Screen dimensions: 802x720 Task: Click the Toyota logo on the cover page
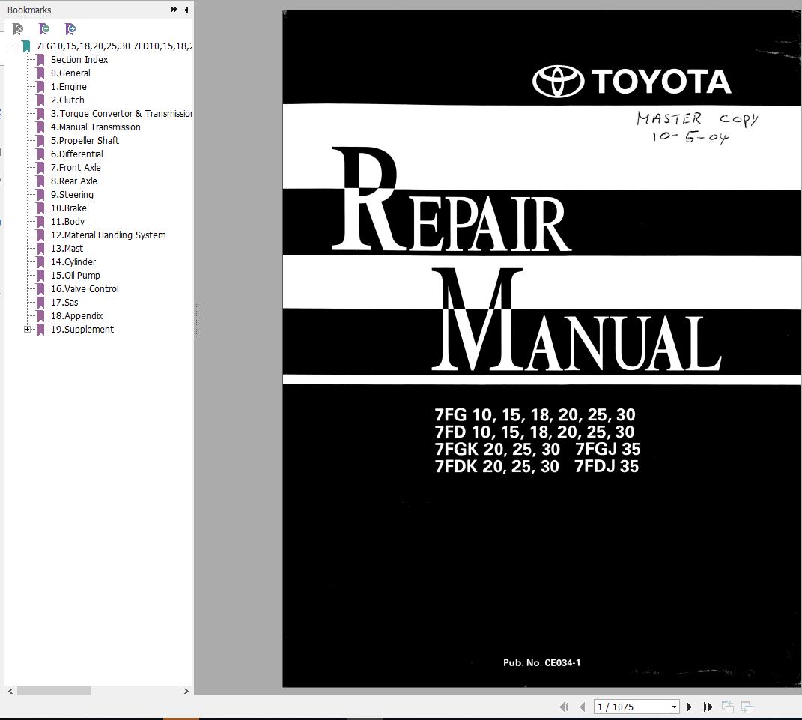(632, 82)
